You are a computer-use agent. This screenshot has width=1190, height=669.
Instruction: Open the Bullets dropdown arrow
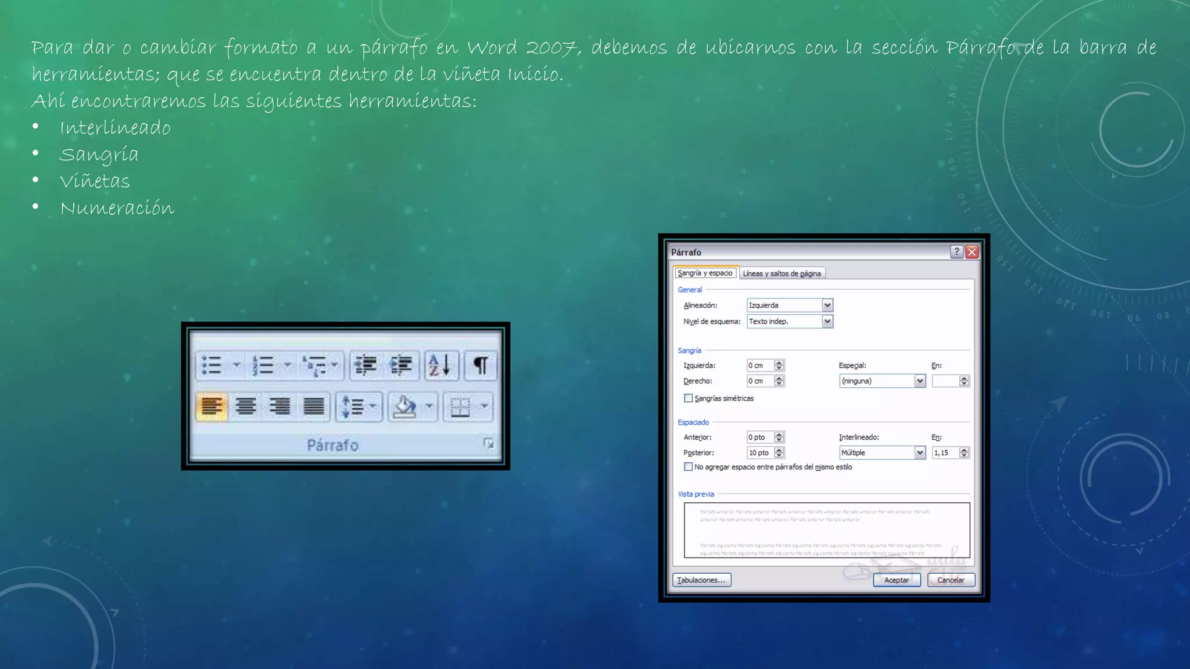[236, 365]
